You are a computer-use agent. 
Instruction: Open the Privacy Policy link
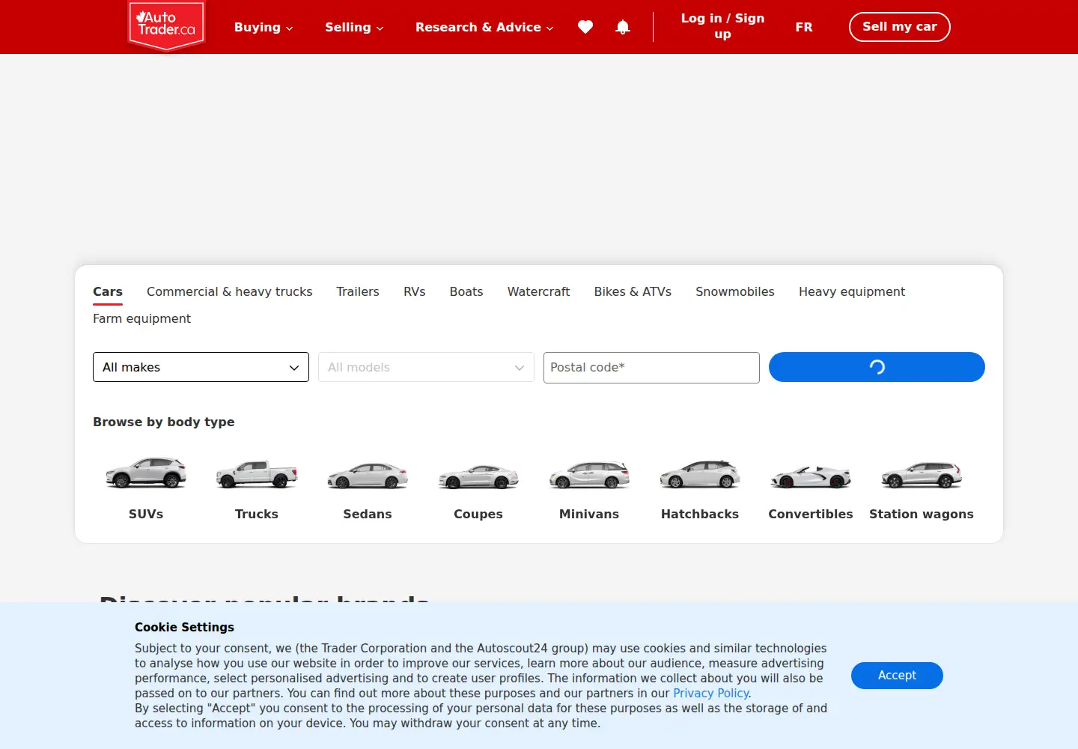[x=710, y=694]
